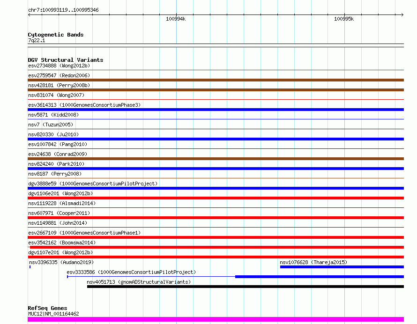
Task: Open nsv4051713 (gnomADStructuralVariants) label
Action: coord(139,282)
